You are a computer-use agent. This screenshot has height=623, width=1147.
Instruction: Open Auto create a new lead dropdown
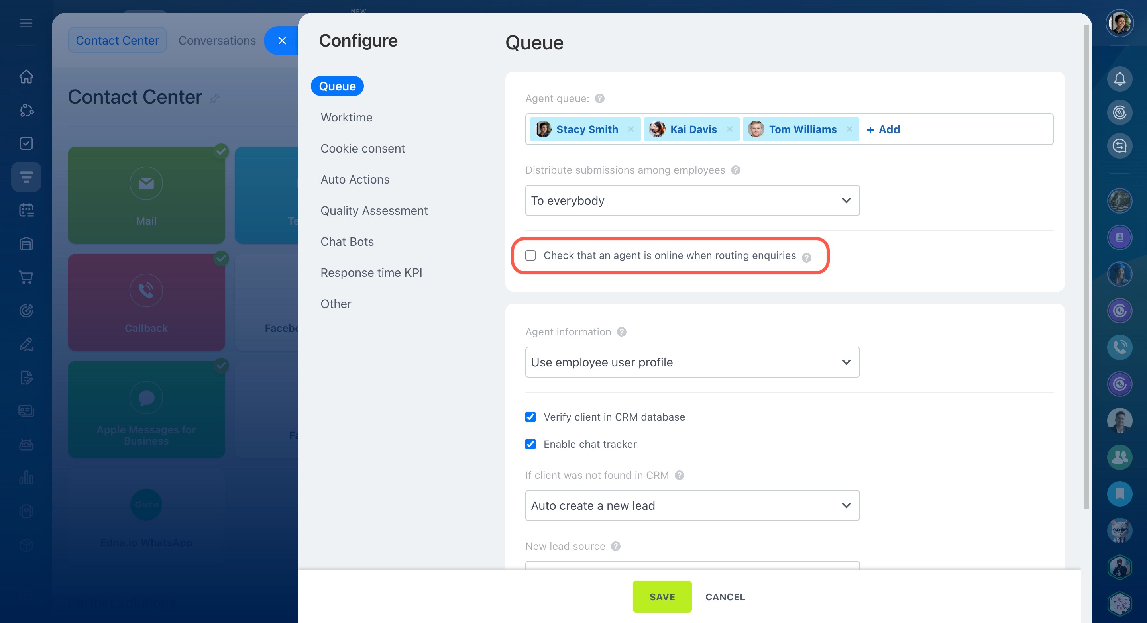click(x=692, y=505)
